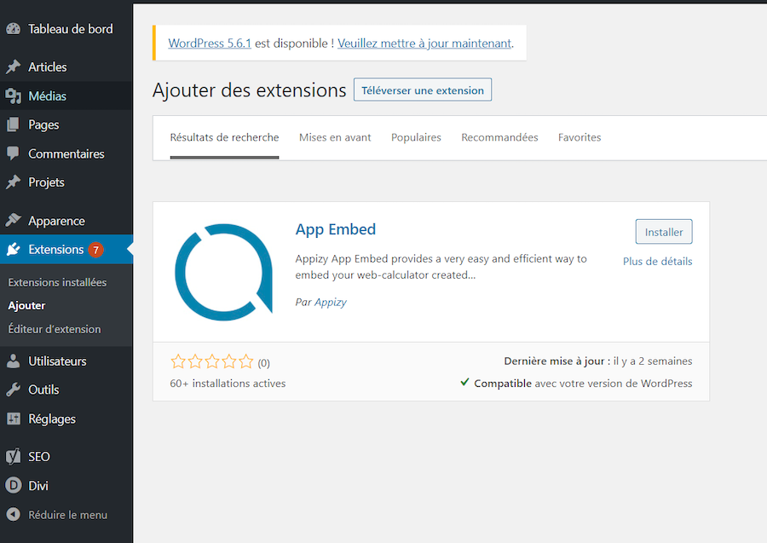Click the Commentaires speech bubble icon
This screenshot has height=543, width=767.
click(x=13, y=153)
